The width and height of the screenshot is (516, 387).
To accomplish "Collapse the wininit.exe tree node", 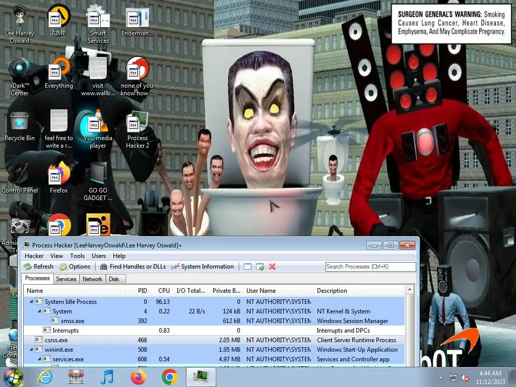I will click(x=32, y=350).
